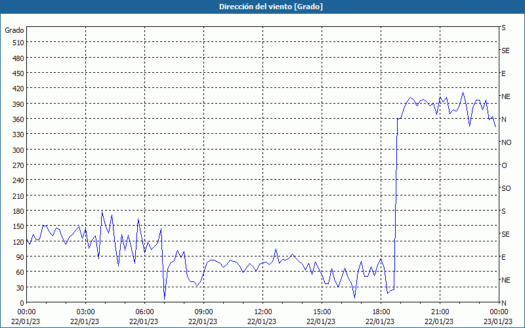Click the 15:00 time label

coord(322,312)
